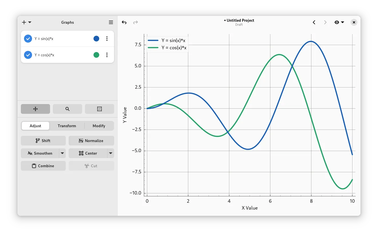Open options for Y = sin(x)*x item
Screen dimensions: 378x235
[x=107, y=39]
